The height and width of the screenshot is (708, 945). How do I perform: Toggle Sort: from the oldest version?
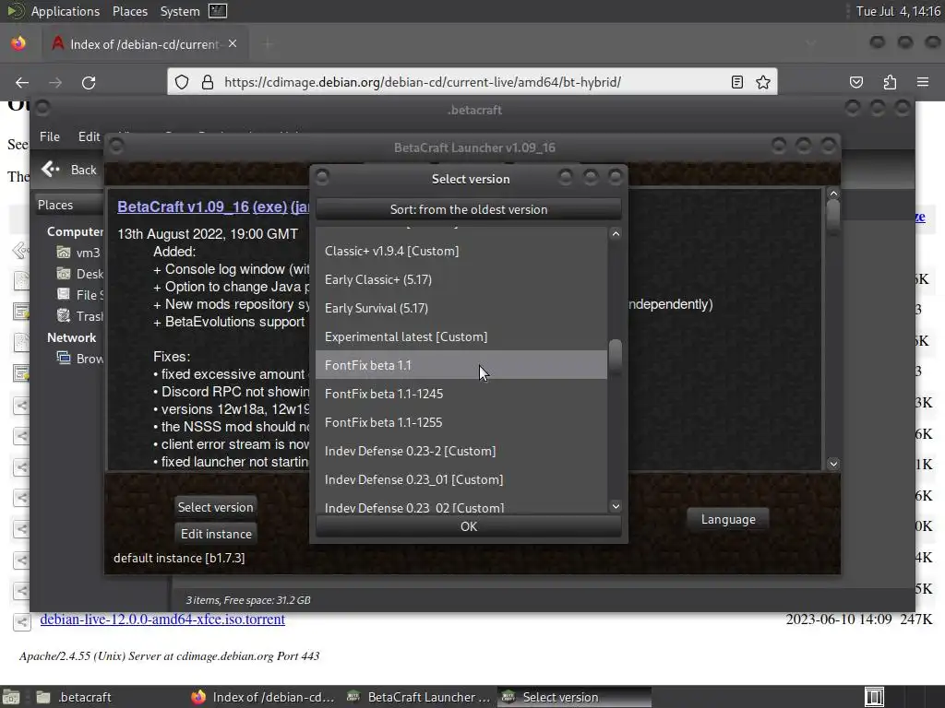pyautogui.click(x=468, y=209)
